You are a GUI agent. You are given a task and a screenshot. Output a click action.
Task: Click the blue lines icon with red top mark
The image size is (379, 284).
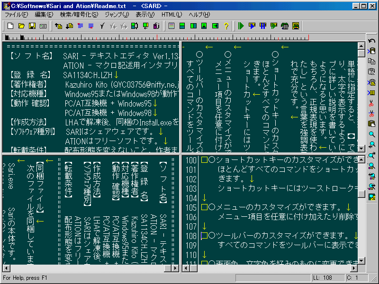[x=80, y=26]
